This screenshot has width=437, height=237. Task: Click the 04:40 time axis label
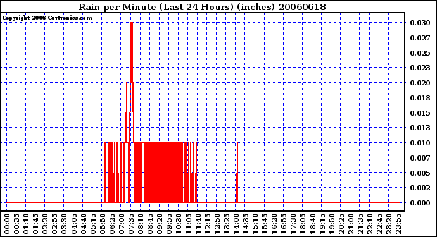[x=84, y=224]
